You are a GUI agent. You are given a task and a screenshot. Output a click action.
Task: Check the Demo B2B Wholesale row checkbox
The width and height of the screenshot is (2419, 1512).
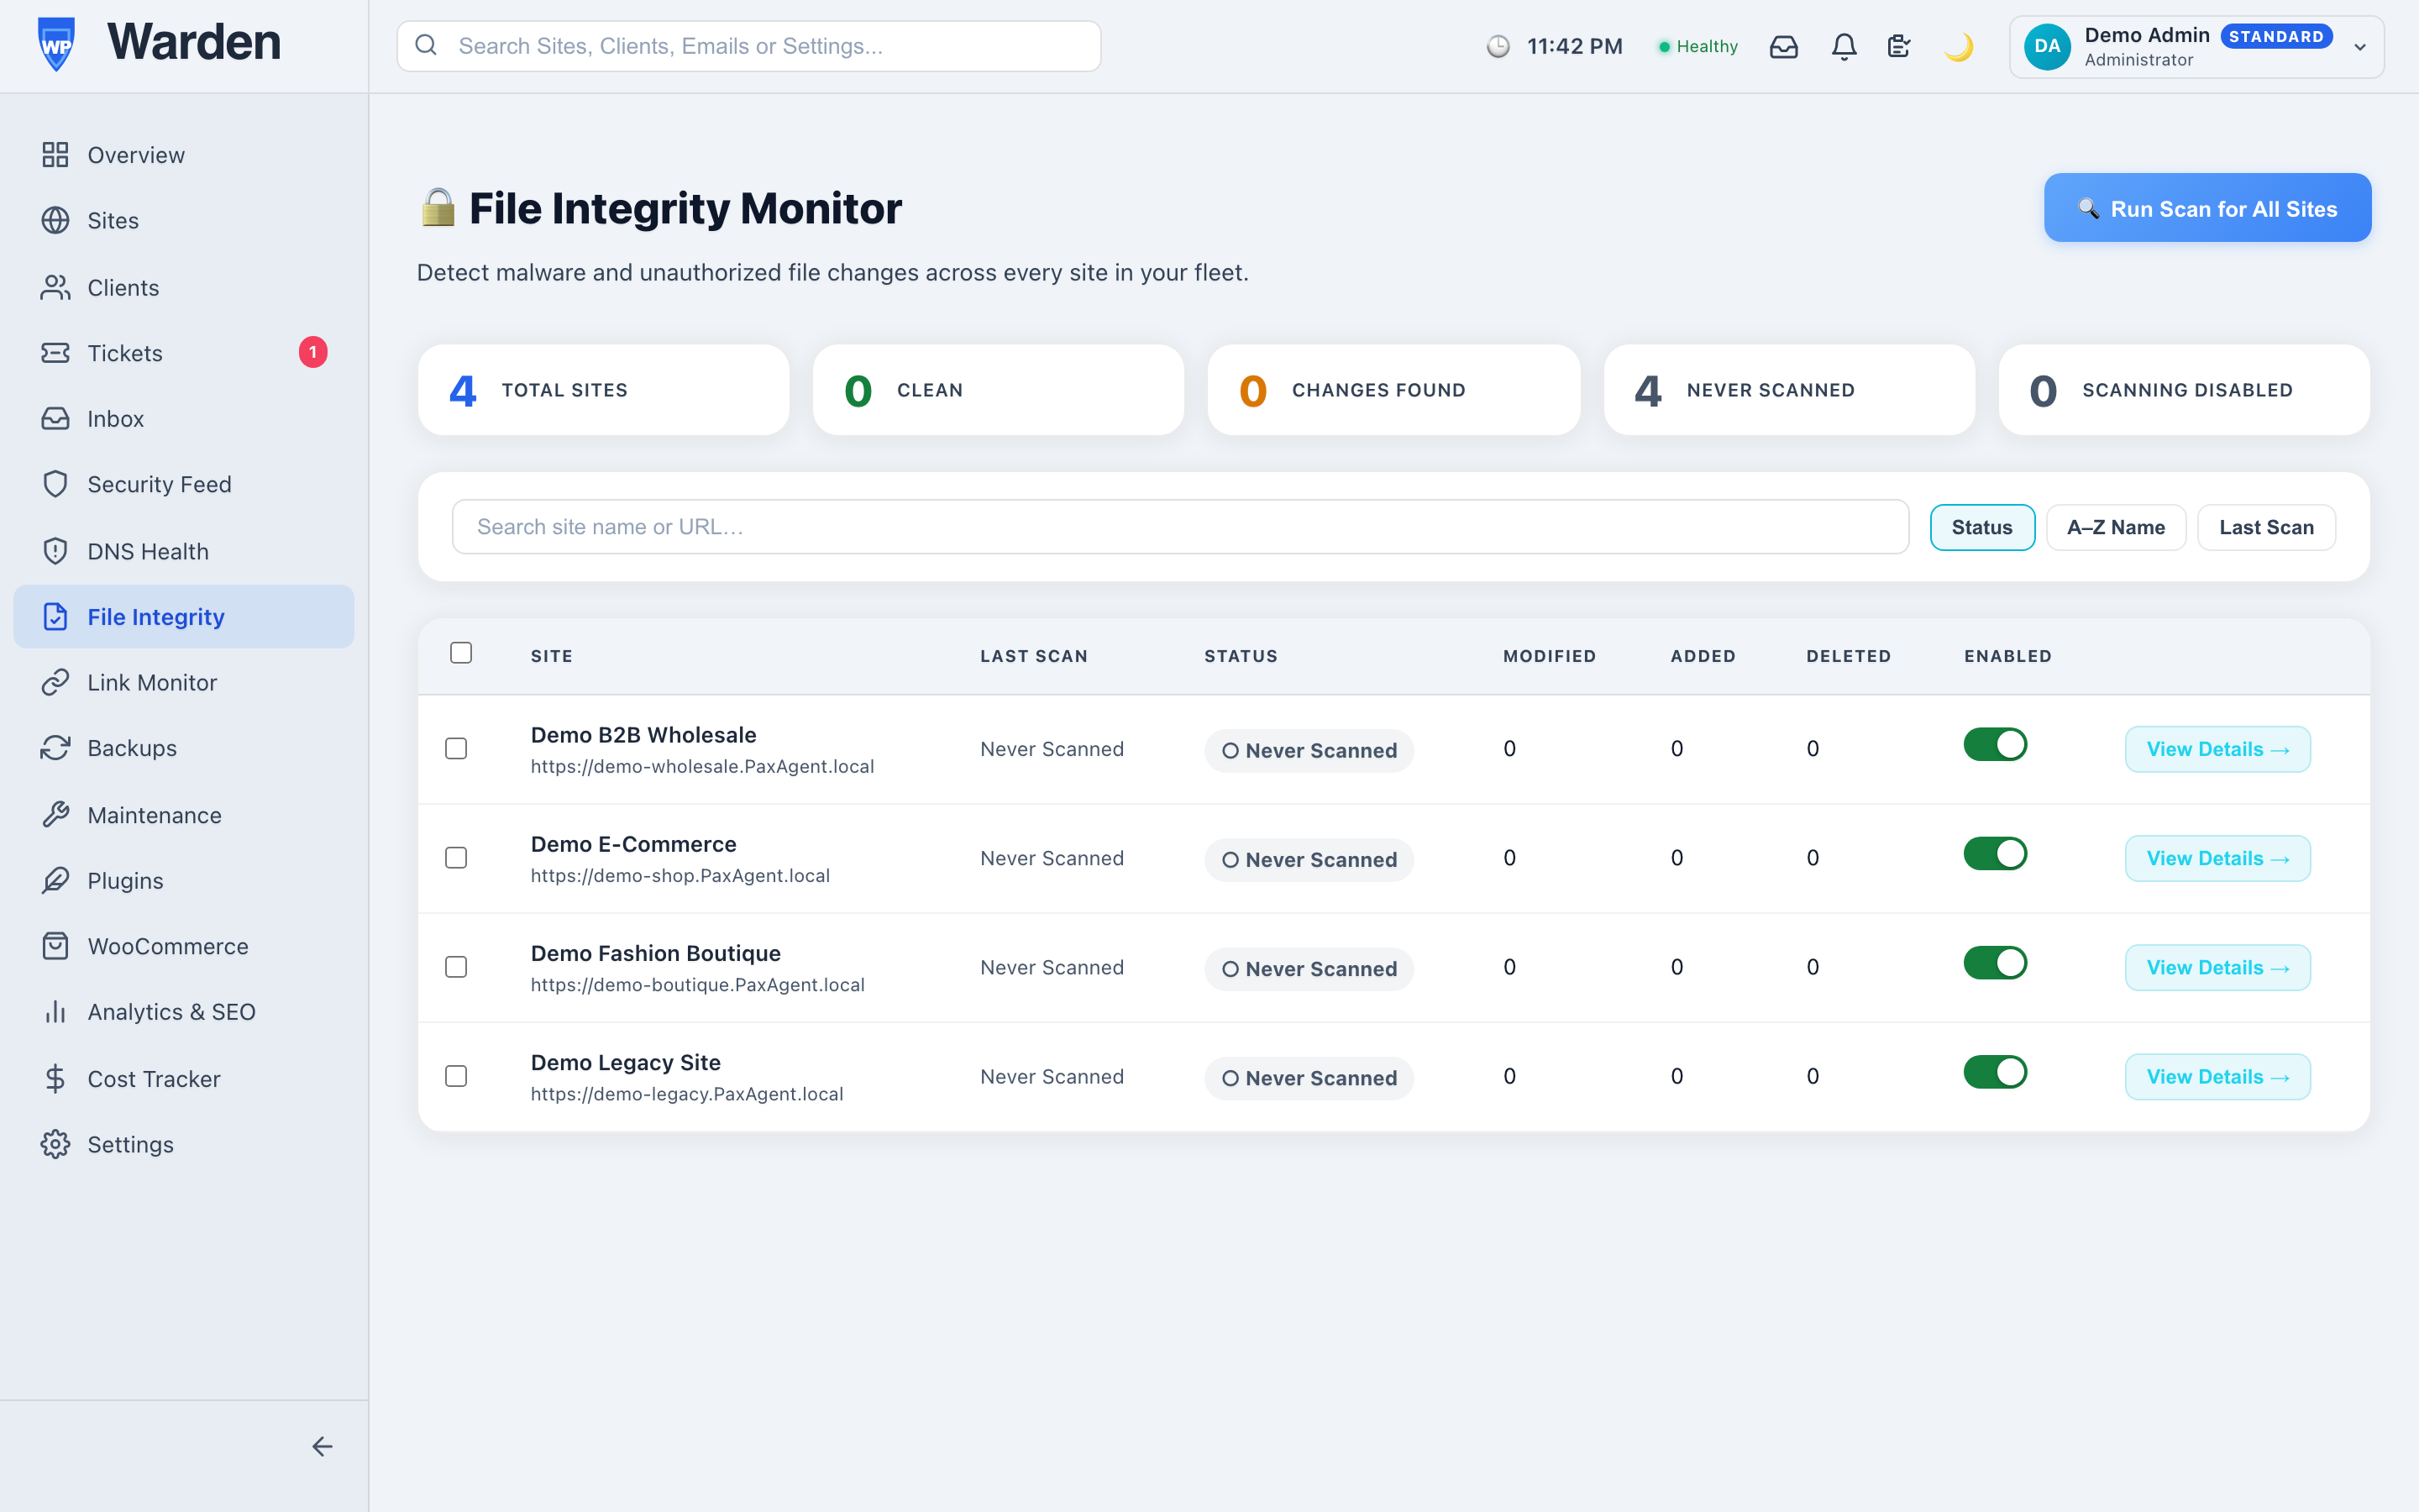456,748
